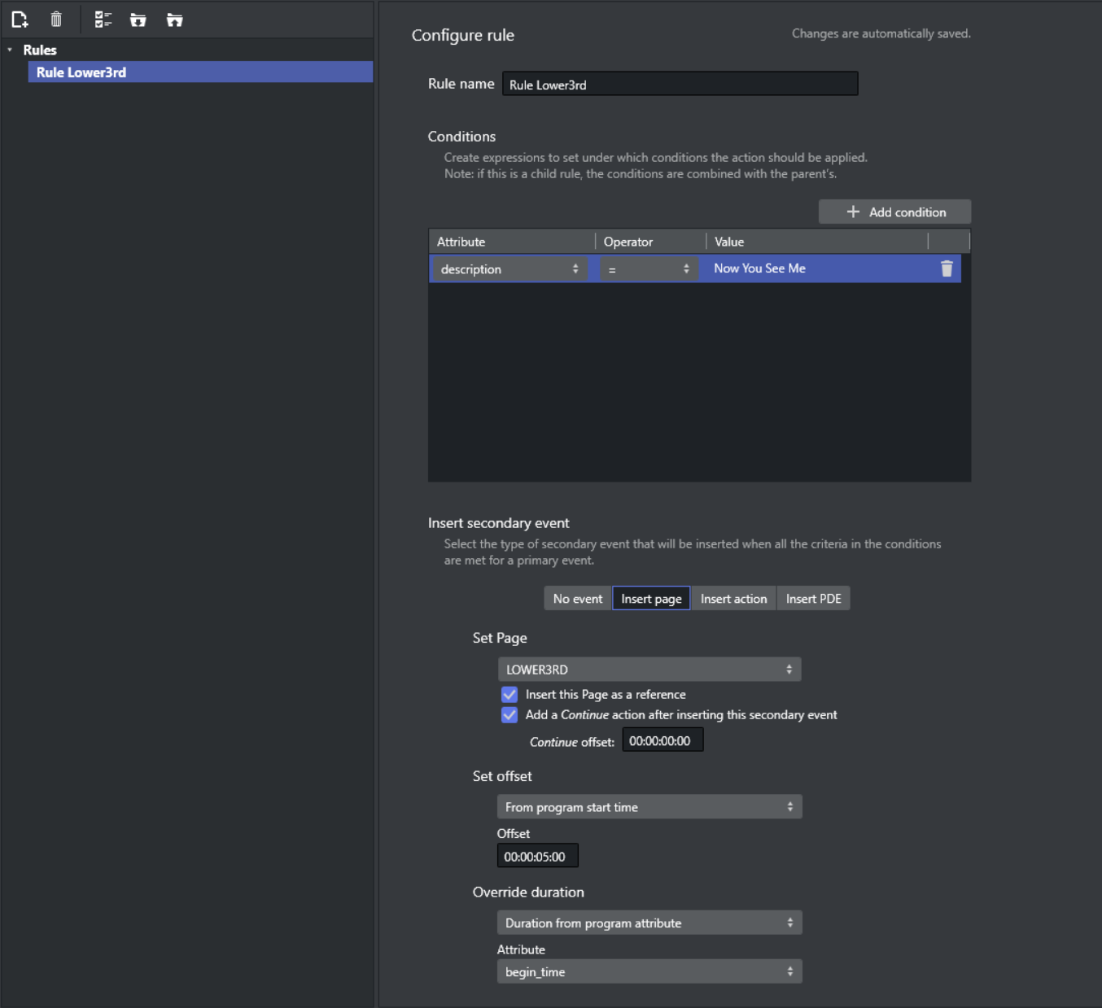The height and width of the screenshot is (1008, 1102).
Task: Click the Attribute column header
Action: tap(511, 242)
